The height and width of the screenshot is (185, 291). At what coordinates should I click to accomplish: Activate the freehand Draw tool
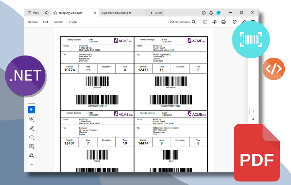point(32,137)
